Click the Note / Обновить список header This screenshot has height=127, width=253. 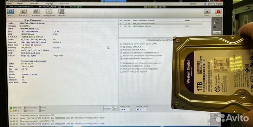coord(143,20)
